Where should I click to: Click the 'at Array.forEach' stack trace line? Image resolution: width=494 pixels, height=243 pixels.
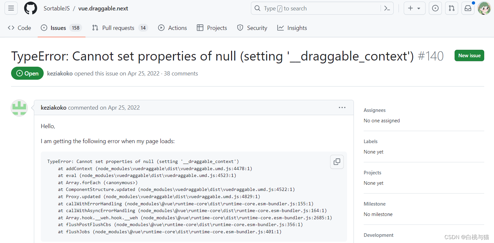point(98,182)
